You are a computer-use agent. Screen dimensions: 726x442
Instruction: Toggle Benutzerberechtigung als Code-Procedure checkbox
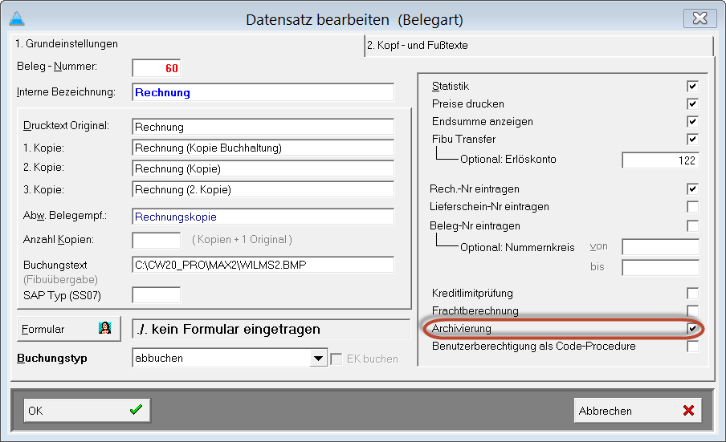click(691, 347)
